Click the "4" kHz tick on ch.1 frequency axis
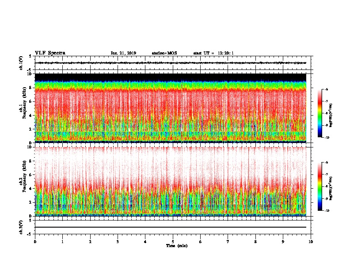The image size is (350, 271). coord(30,116)
